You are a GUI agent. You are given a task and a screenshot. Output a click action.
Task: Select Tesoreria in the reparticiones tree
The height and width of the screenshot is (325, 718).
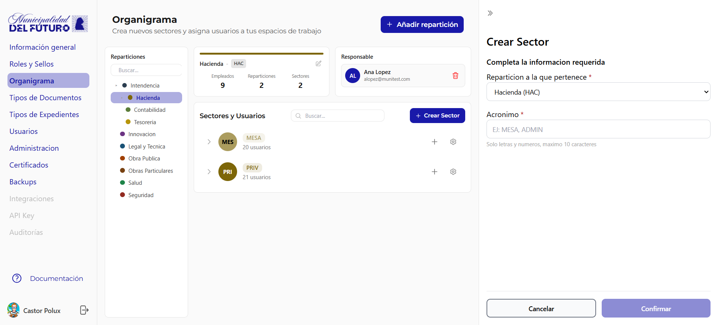[x=145, y=122]
